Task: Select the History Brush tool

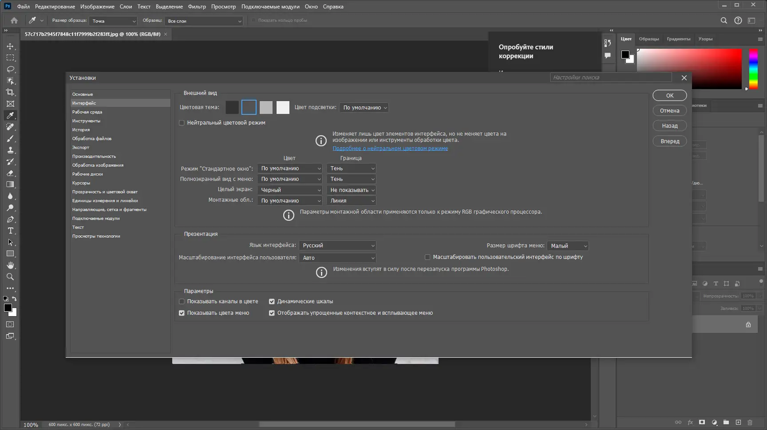Action: point(10,161)
